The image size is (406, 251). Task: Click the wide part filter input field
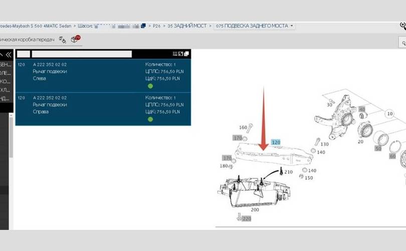(x=82, y=54)
